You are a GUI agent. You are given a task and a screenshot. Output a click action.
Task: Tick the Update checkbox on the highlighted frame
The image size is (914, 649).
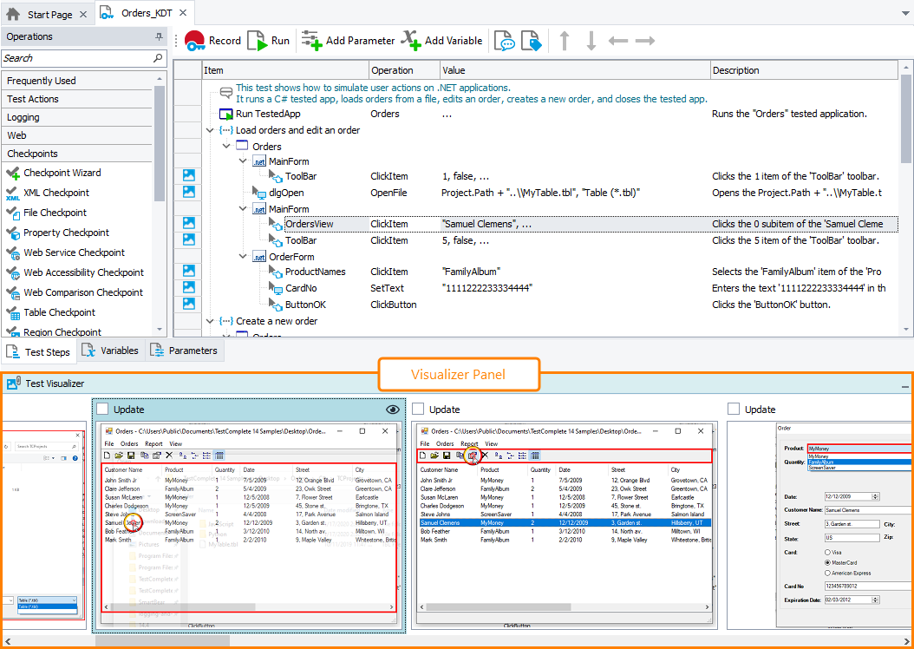click(102, 409)
